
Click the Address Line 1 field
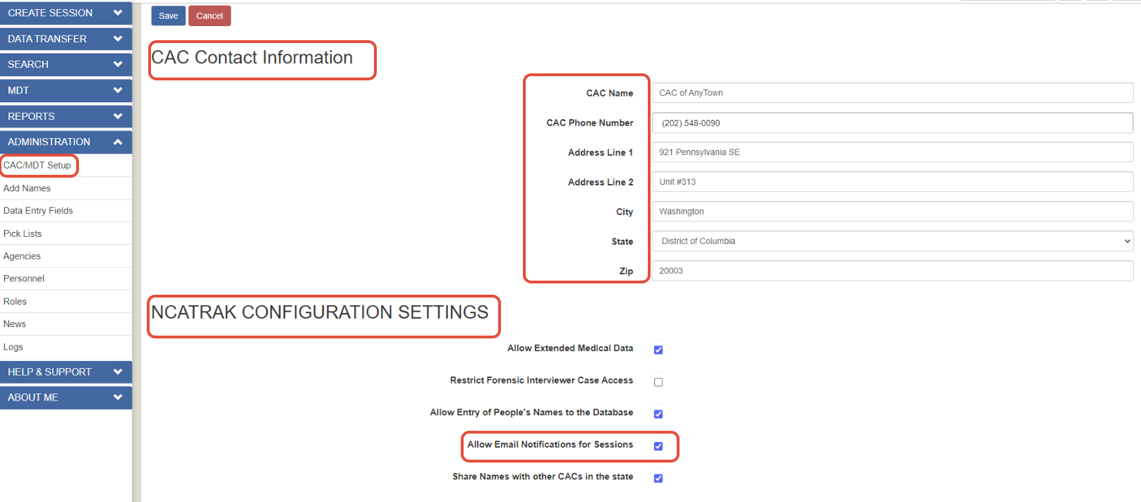pos(893,152)
